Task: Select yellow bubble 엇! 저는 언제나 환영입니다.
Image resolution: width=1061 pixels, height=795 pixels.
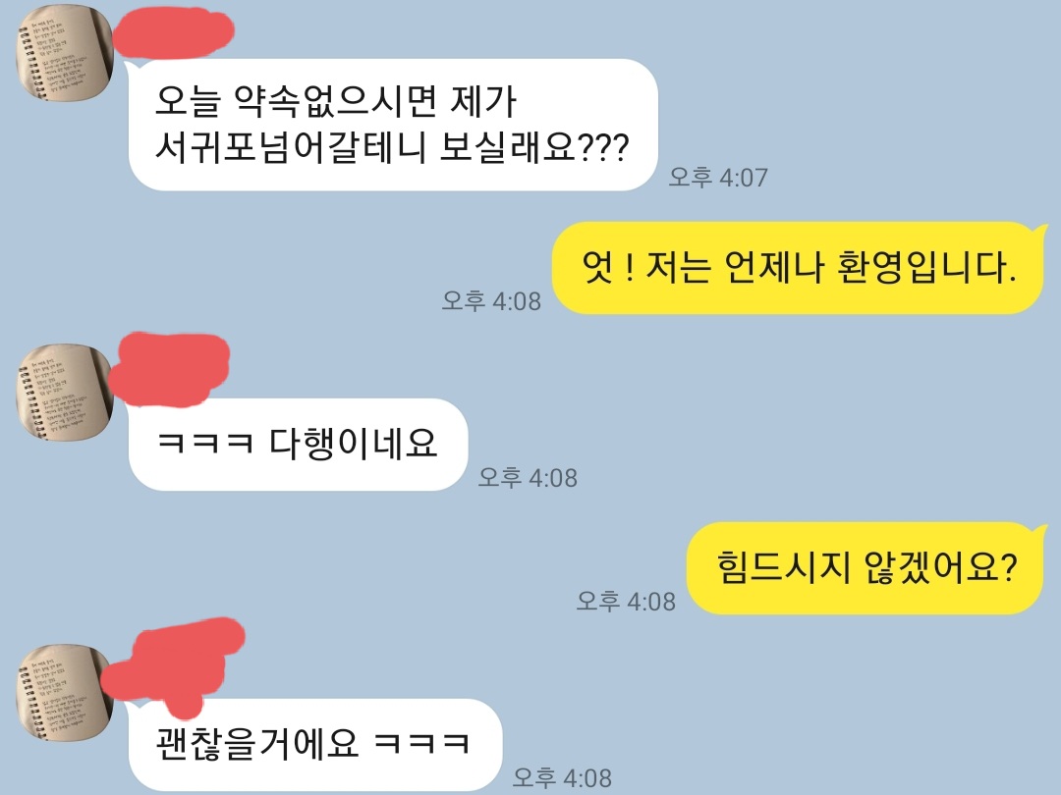Action: 799,268
